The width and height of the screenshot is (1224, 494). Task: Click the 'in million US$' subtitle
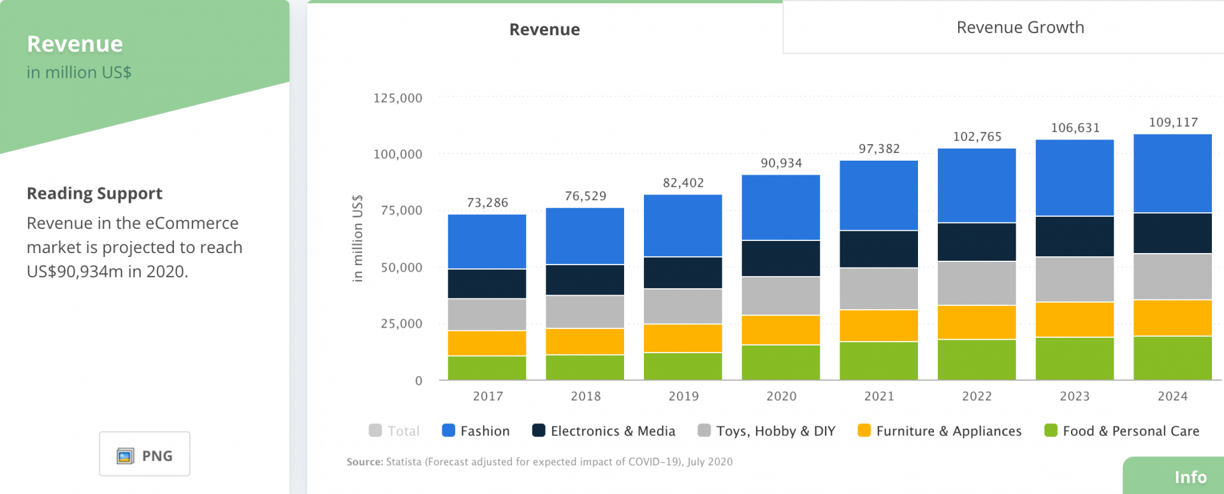(79, 73)
